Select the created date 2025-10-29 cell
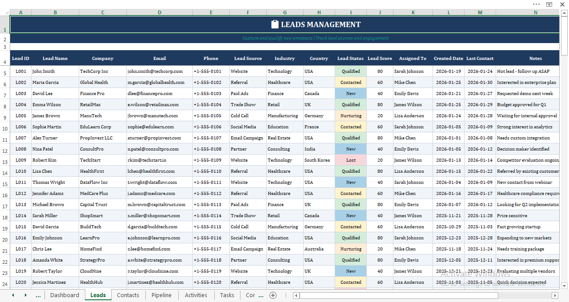This screenshot has height=302, width=569. 449,226
